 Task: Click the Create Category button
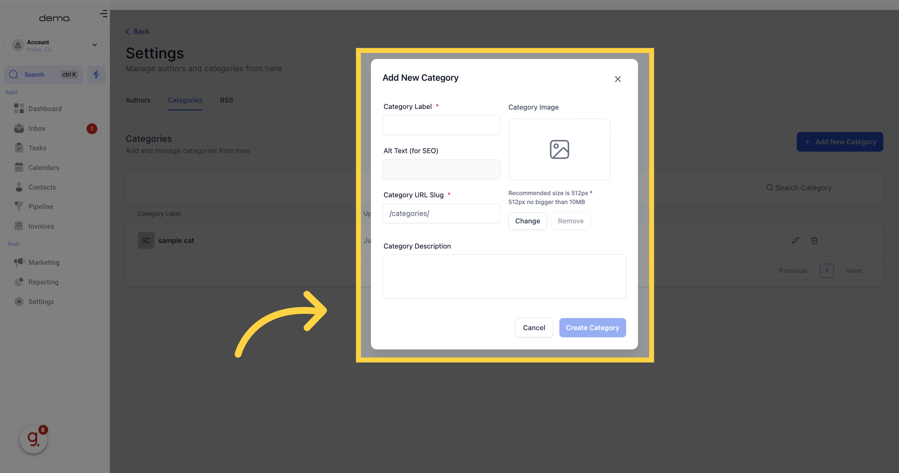click(x=592, y=328)
